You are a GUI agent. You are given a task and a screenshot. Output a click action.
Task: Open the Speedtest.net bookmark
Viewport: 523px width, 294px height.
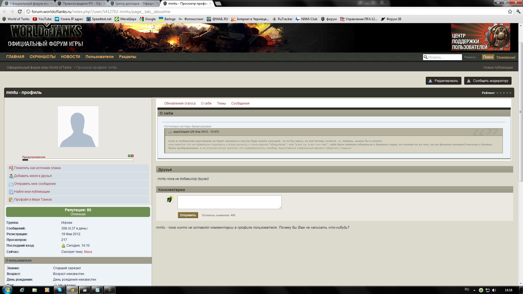pyautogui.click(x=99, y=19)
